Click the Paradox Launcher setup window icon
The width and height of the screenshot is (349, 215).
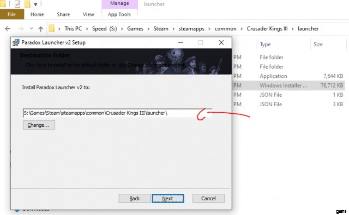16,42
